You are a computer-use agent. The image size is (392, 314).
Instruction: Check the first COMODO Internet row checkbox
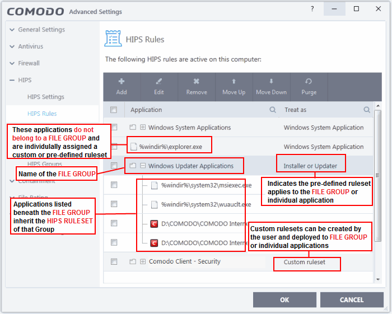pos(114,223)
